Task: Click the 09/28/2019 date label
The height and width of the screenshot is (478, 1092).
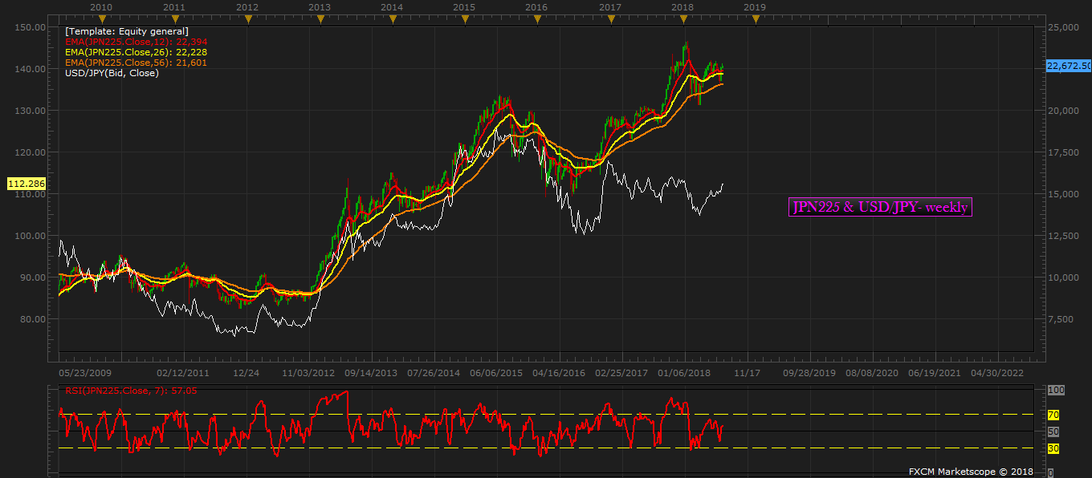Action: (809, 373)
